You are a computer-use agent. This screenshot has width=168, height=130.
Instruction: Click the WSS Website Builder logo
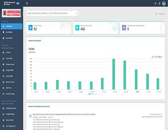[9, 3]
